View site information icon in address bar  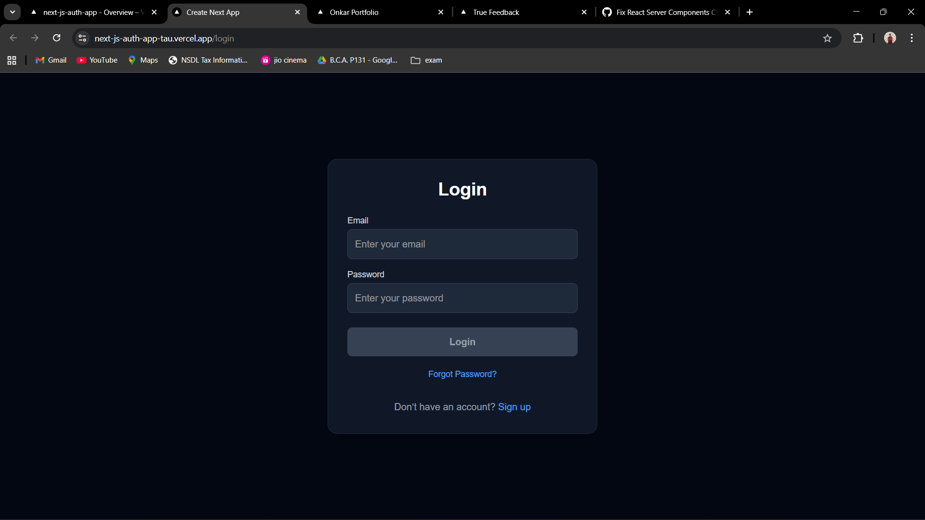pyautogui.click(x=82, y=38)
